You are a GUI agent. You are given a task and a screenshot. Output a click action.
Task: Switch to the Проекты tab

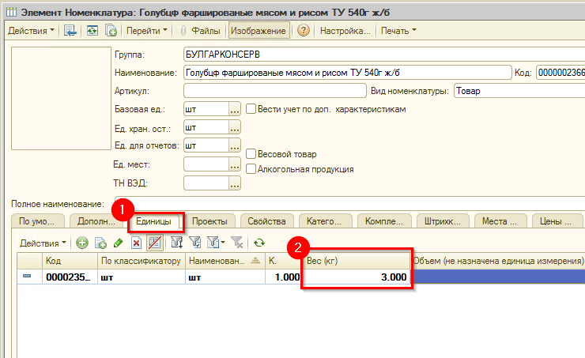209,221
